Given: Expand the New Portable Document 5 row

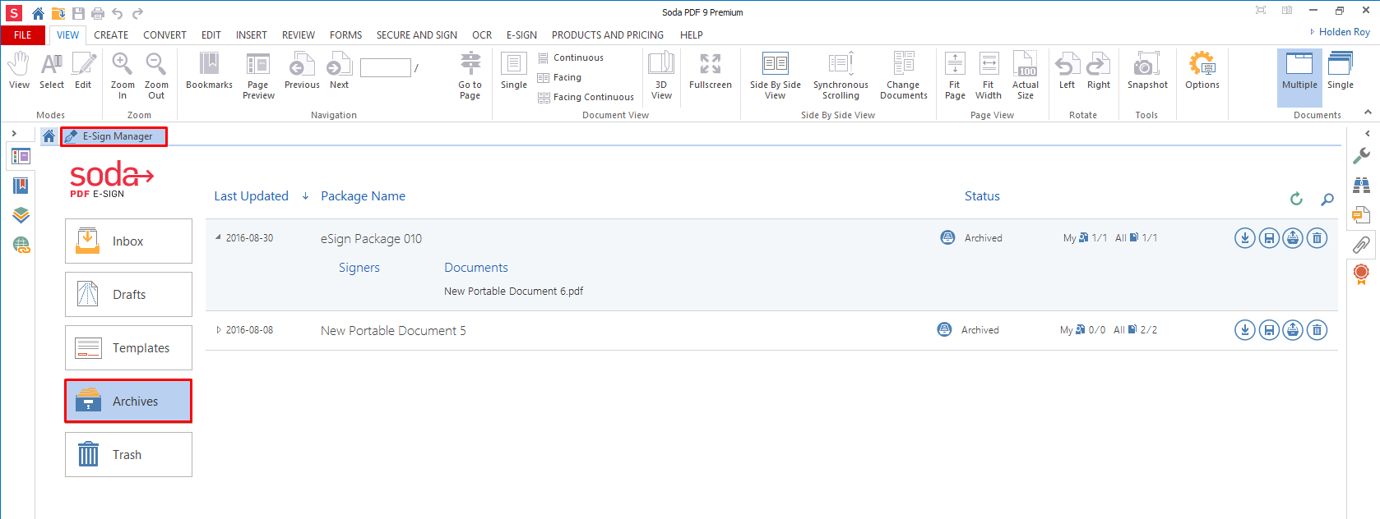Looking at the screenshot, I should [218, 329].
